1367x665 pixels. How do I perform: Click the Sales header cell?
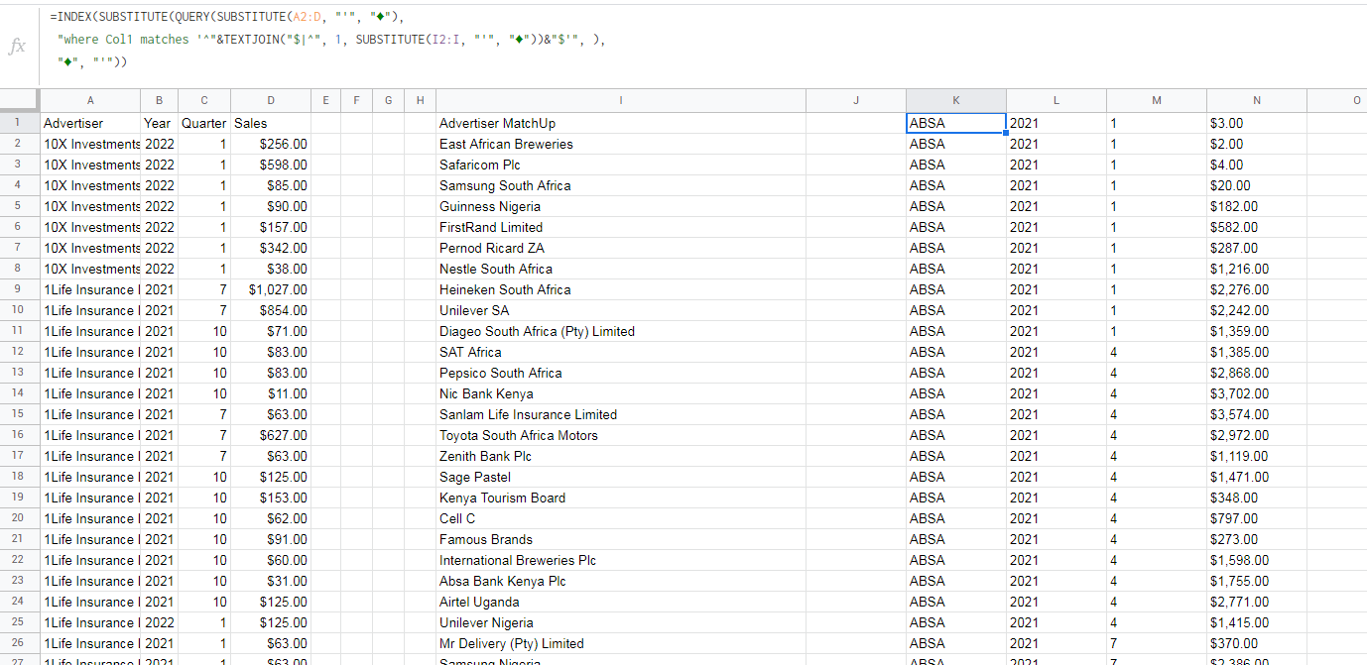[x=271, y=123]
